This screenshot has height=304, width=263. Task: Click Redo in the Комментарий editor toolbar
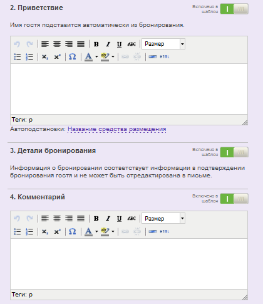pyautogui.click(x=29, y=219)
